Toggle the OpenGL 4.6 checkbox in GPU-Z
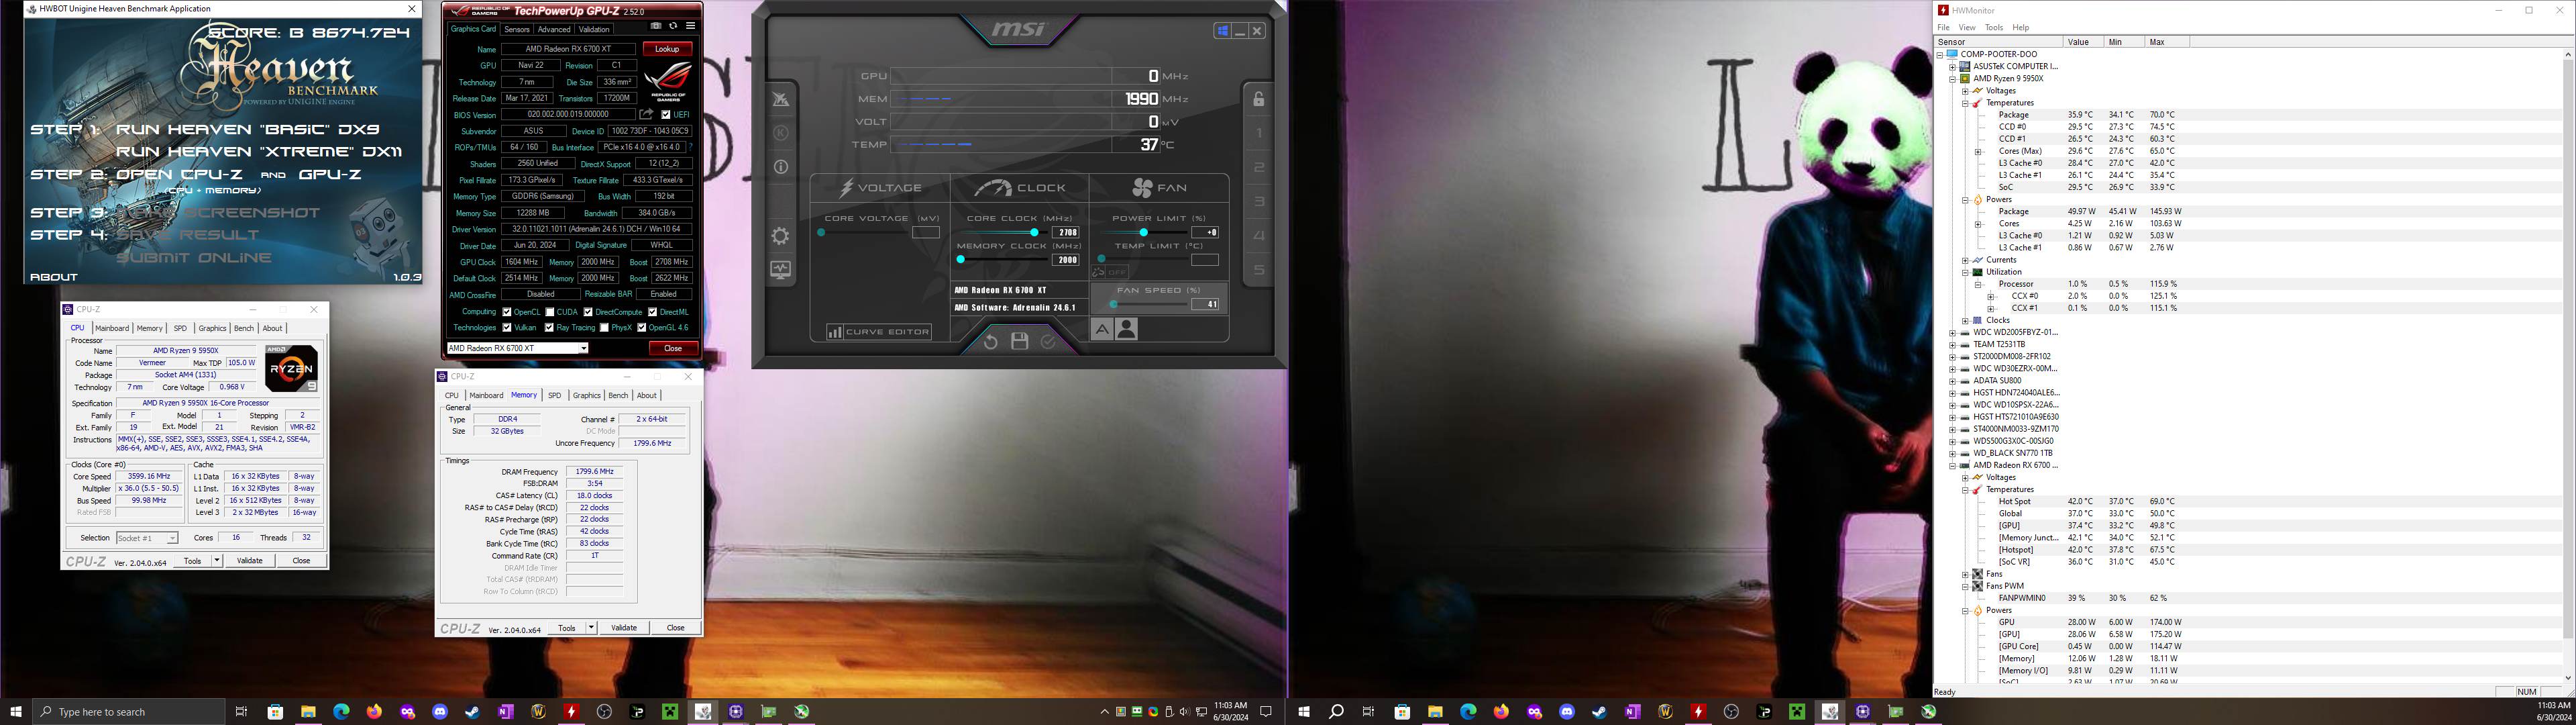The image size is (2576, 725). coord(641,328)
